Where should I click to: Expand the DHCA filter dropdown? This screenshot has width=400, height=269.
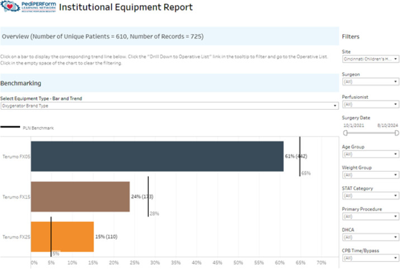click(x=370, y=237)
